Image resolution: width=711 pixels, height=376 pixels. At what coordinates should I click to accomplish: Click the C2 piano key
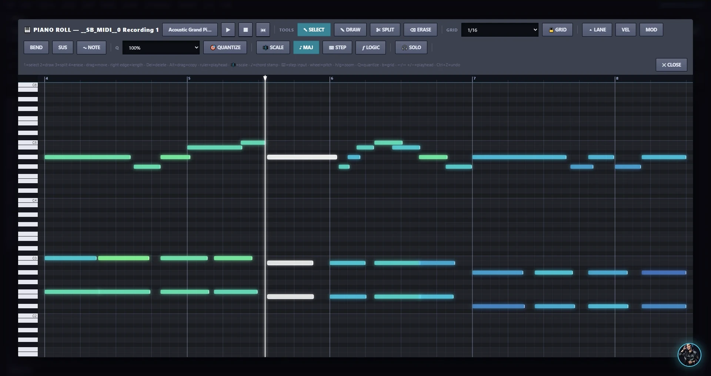click(x=28, y=316)
